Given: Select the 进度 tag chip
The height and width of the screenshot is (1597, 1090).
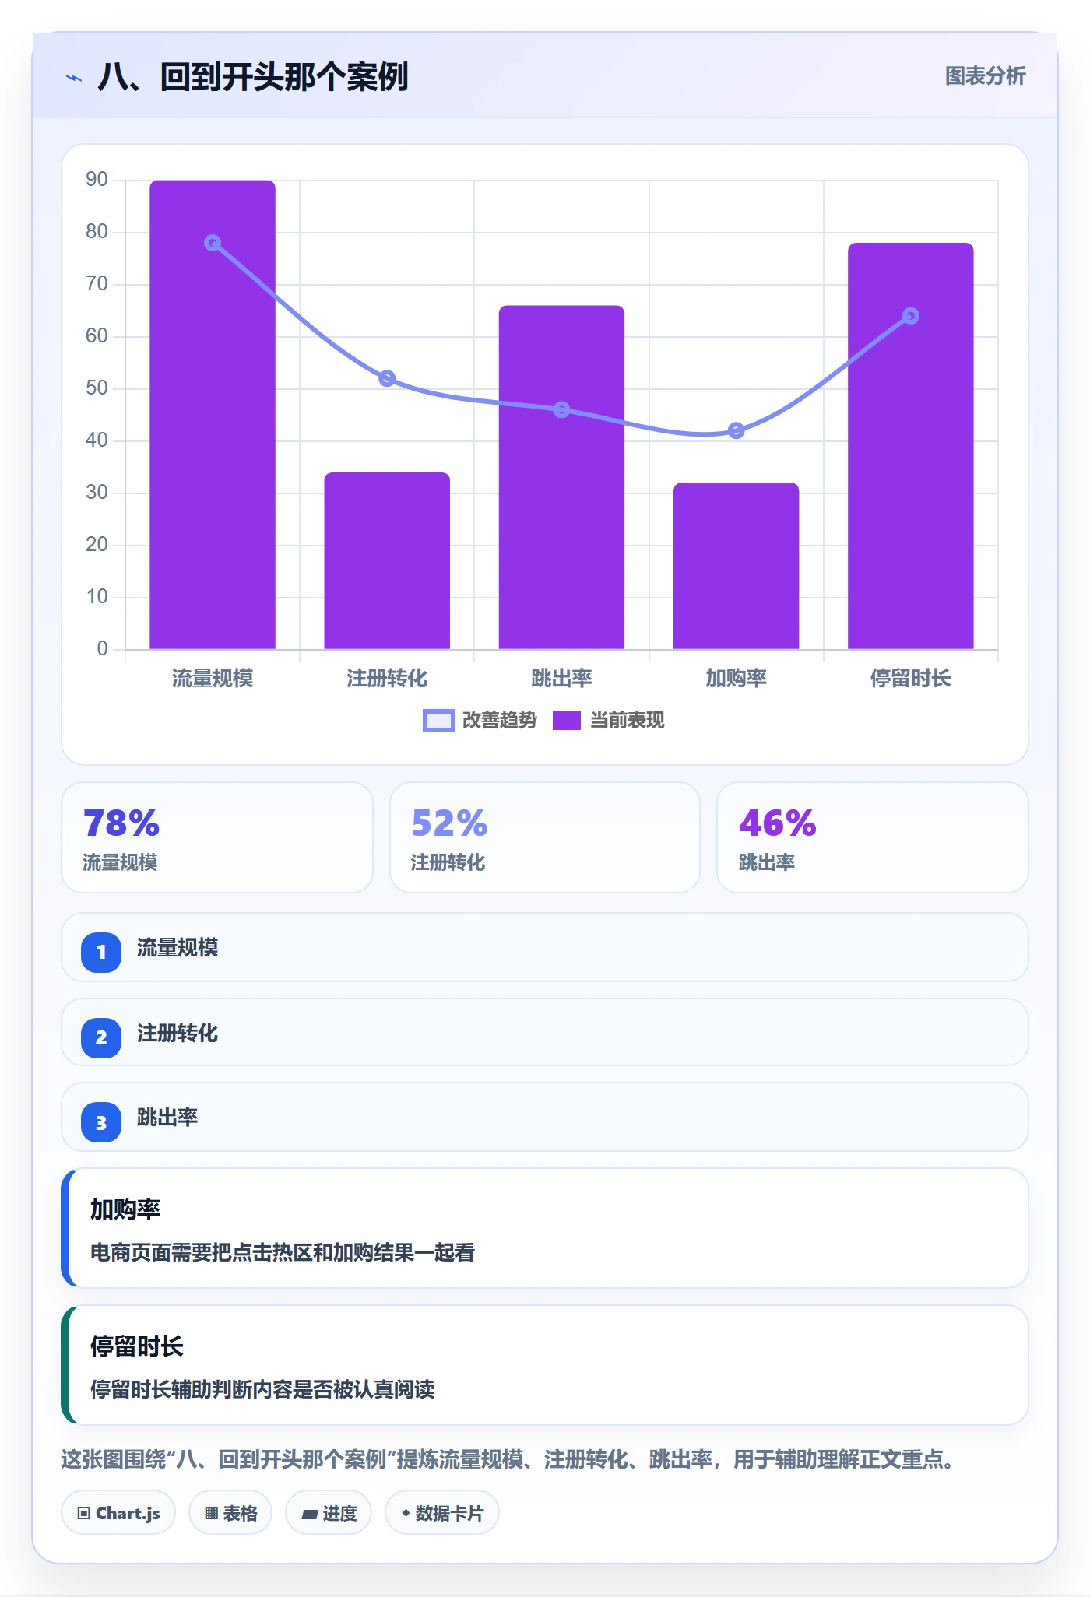Looking at the screenshot, I should [x=329, y=1513].
